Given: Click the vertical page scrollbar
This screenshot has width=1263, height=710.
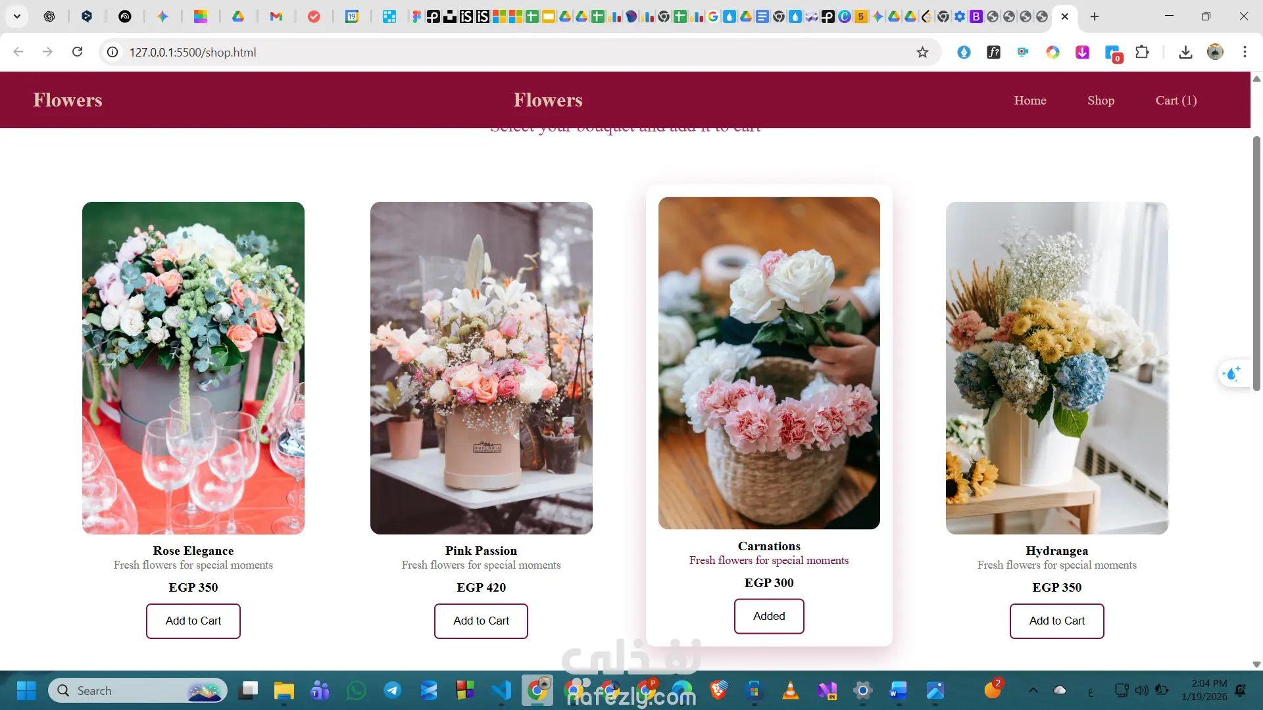Looking at the screenshot, I should 1256,263.
